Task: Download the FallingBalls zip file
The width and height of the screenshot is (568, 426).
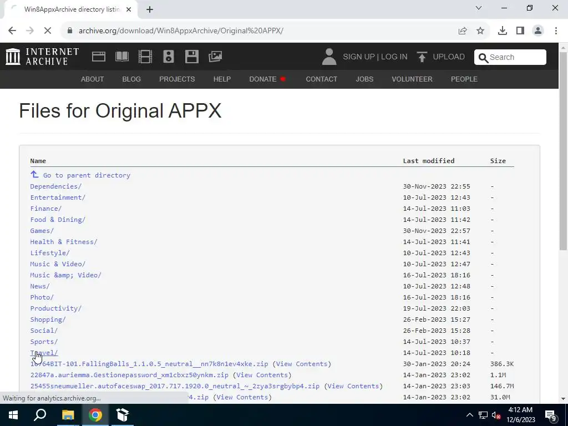Action: point(149,364)
